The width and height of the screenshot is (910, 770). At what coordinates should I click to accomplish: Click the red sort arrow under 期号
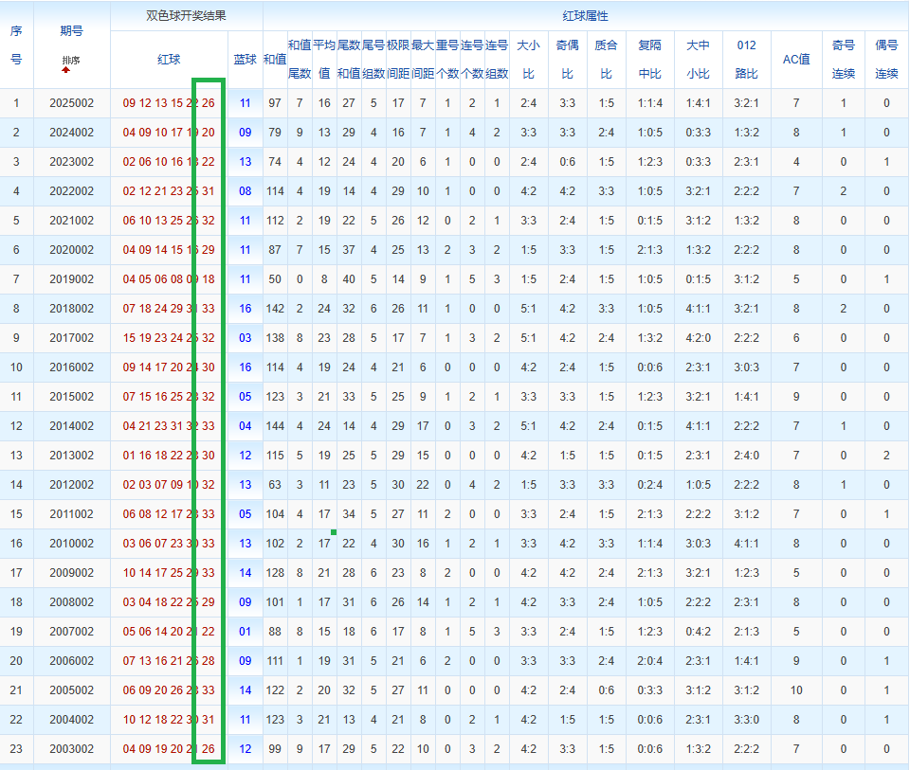66,70
